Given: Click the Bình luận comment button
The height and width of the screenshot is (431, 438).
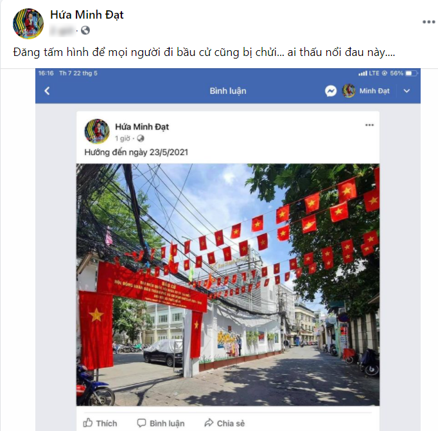Looking at the screenshot, I should (161, 423).
